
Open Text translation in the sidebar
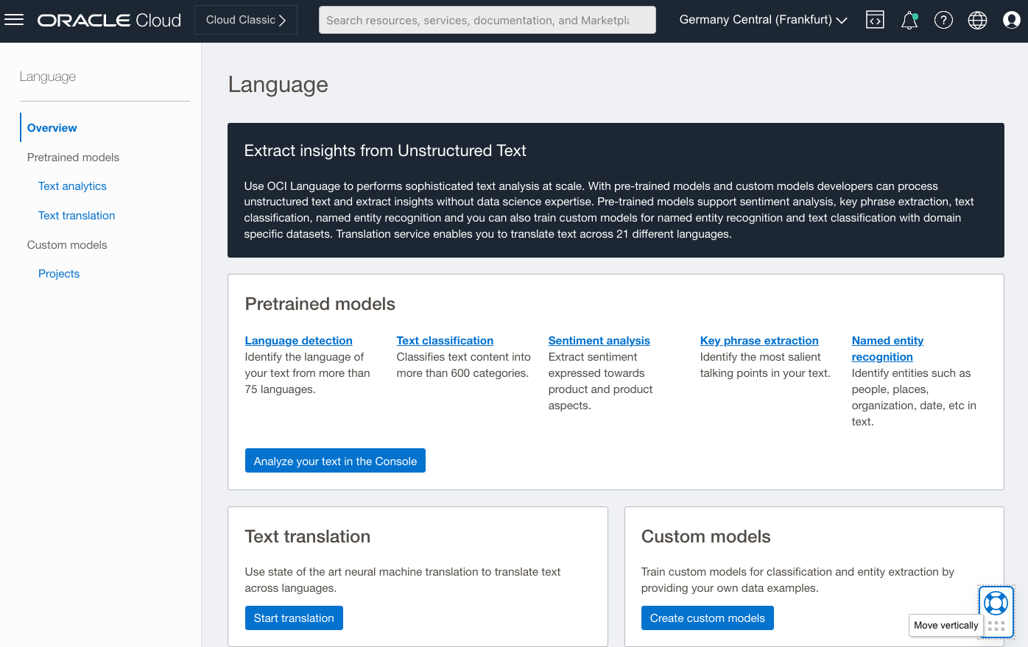tap(77, 216)
